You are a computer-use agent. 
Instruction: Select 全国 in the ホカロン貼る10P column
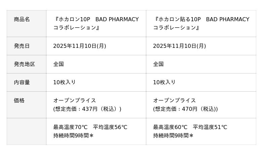(158, 64)
